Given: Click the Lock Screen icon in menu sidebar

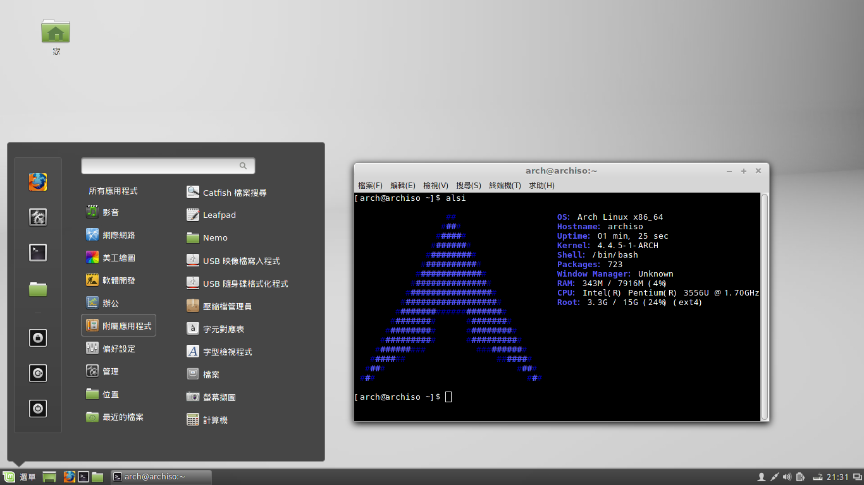Looking at the screenshot, I should point(38,337).
